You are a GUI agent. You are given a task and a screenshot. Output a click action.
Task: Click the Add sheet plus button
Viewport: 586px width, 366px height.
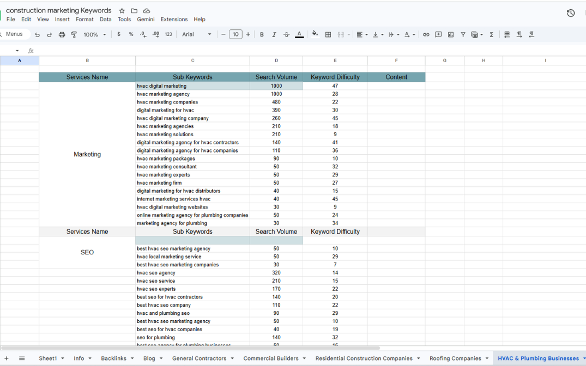point(7,358)
